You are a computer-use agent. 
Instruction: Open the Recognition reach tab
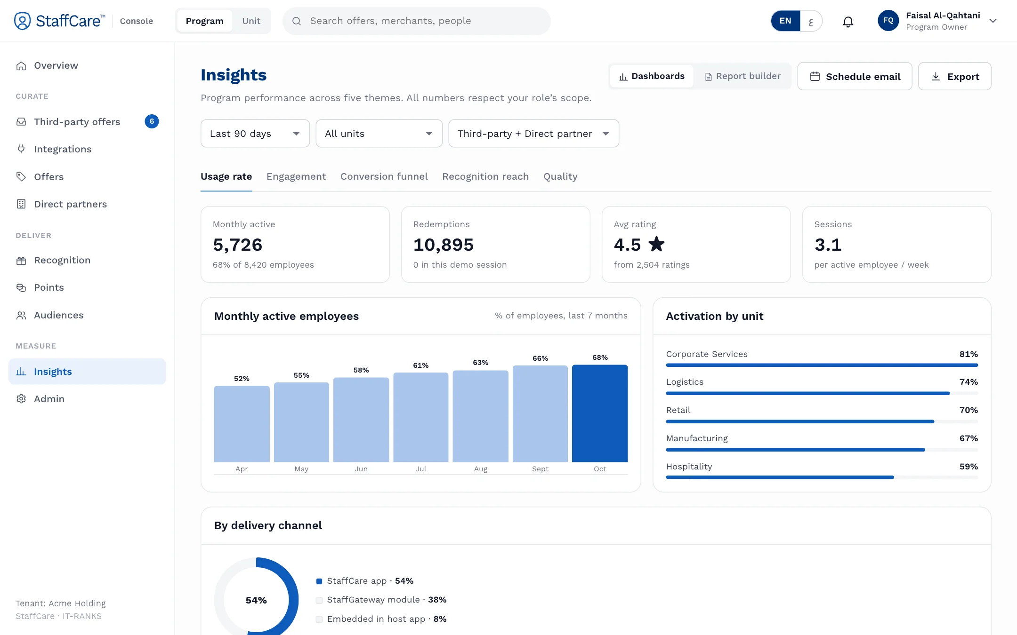485,176
